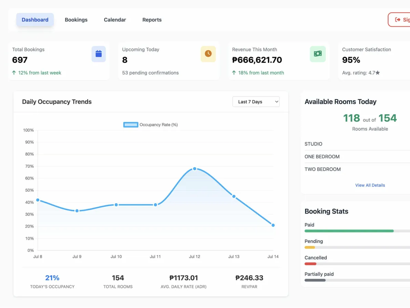The height and width of the screenshot is (308, 410).
Task: Open the Last 7 Days dropdown
Action: coord(256,102)
